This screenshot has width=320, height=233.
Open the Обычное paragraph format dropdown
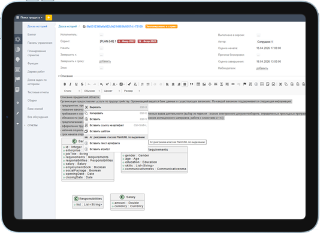(x=92, y=91)
